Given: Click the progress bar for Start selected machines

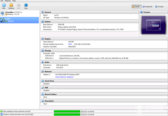Looking at the screenshot, I should coord(67,111).
